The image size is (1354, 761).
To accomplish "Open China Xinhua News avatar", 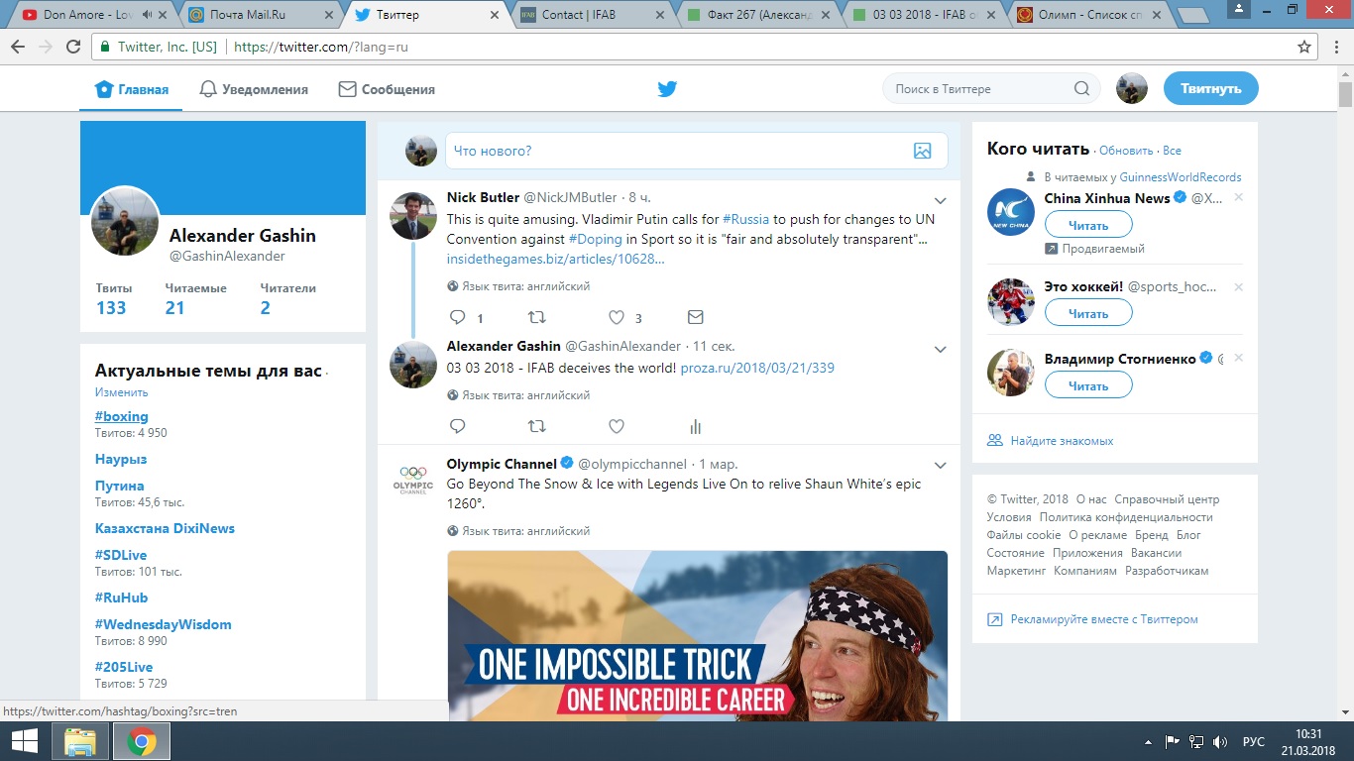I will pyautogui.click(x=1011, y=211).
